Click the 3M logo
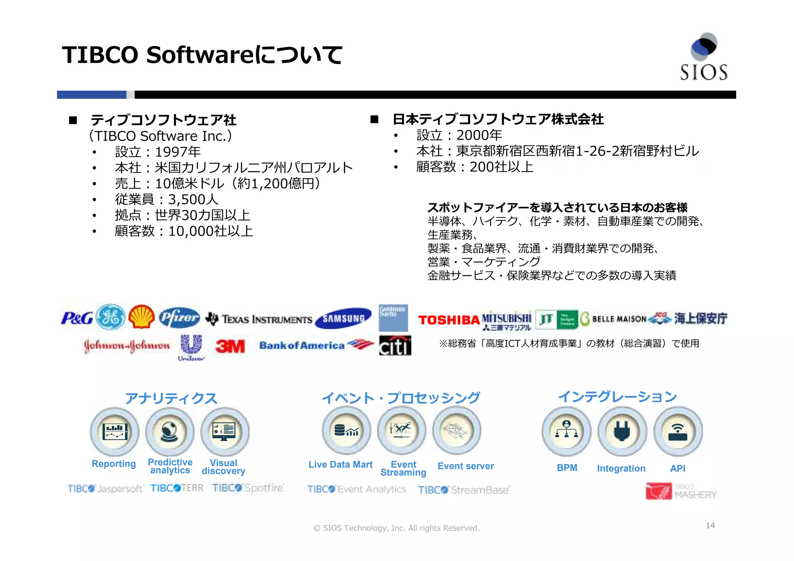Viewport: 794px width, 561px height. (230, 346)
